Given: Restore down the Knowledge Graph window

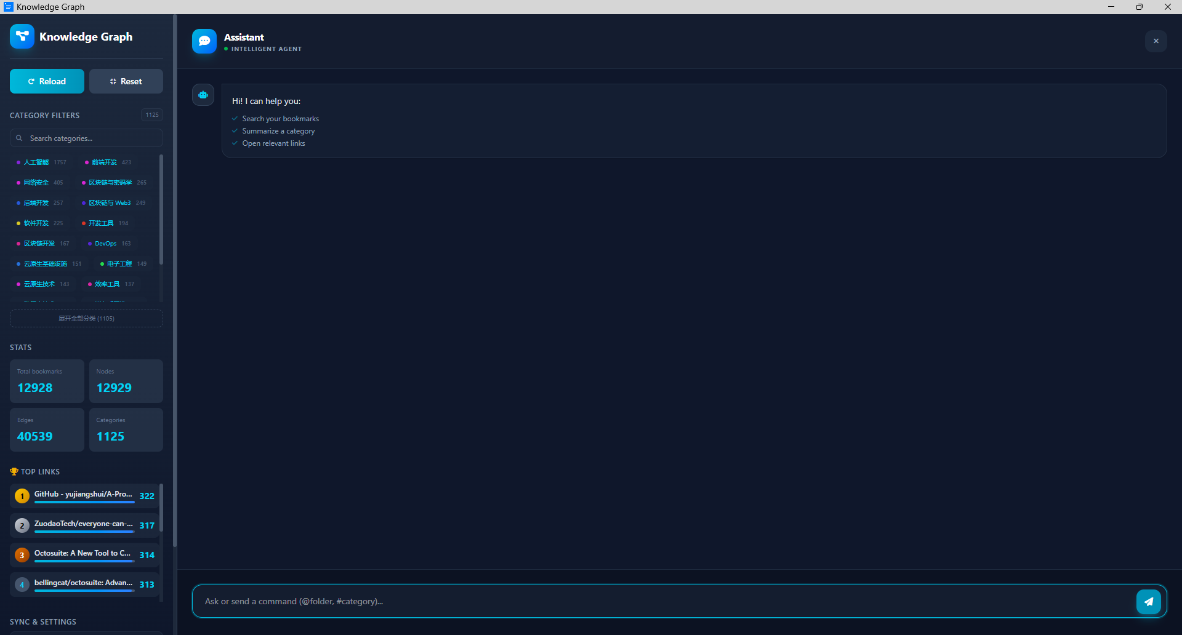Looking at the screenshot, I should [1140, 7].
